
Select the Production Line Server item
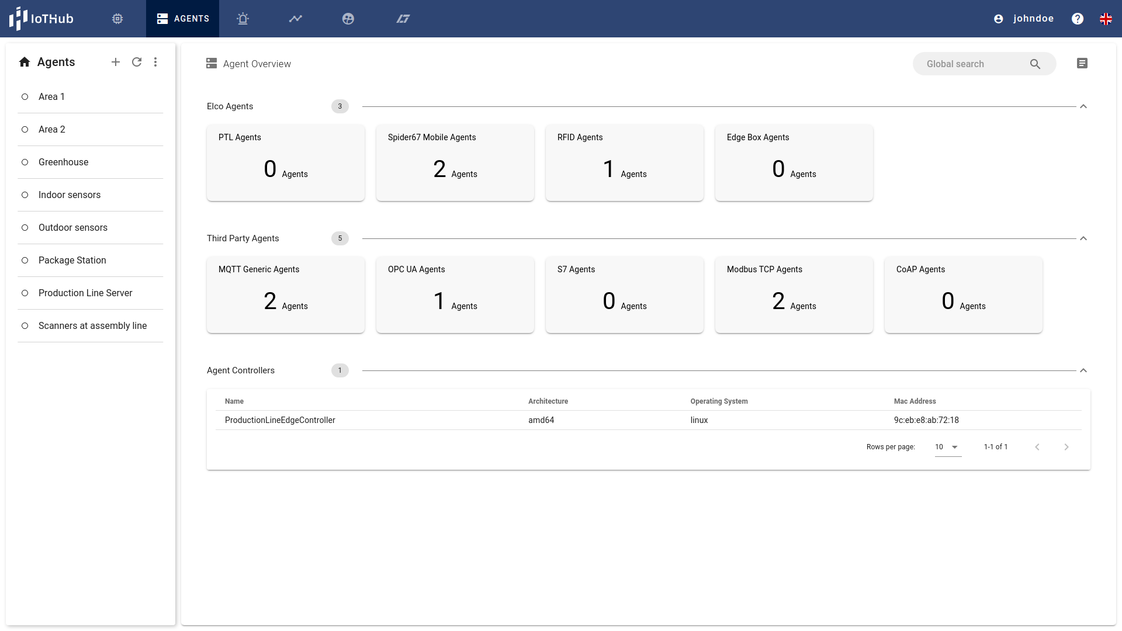[85, 293]
